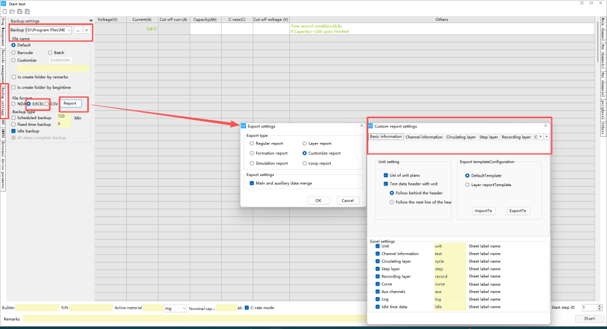The image size is (607, 329).
Task: Click the Start button
Action: 589,318
